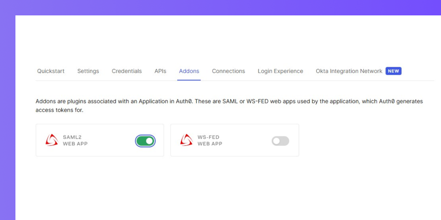Open the SAML2 WEB APP label
This screenshot has height=220, width=441.
[x=75, y=141]
